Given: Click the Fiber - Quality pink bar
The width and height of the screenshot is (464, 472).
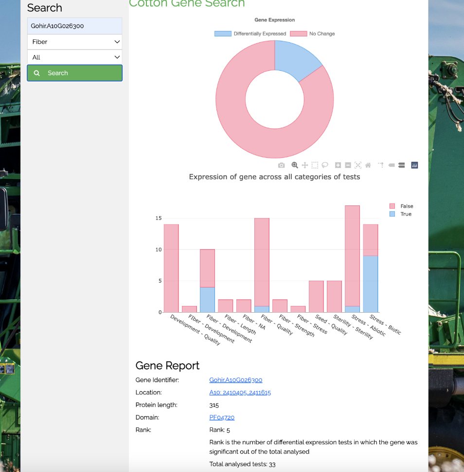Looking at the screenshot, I should point(262,262).
